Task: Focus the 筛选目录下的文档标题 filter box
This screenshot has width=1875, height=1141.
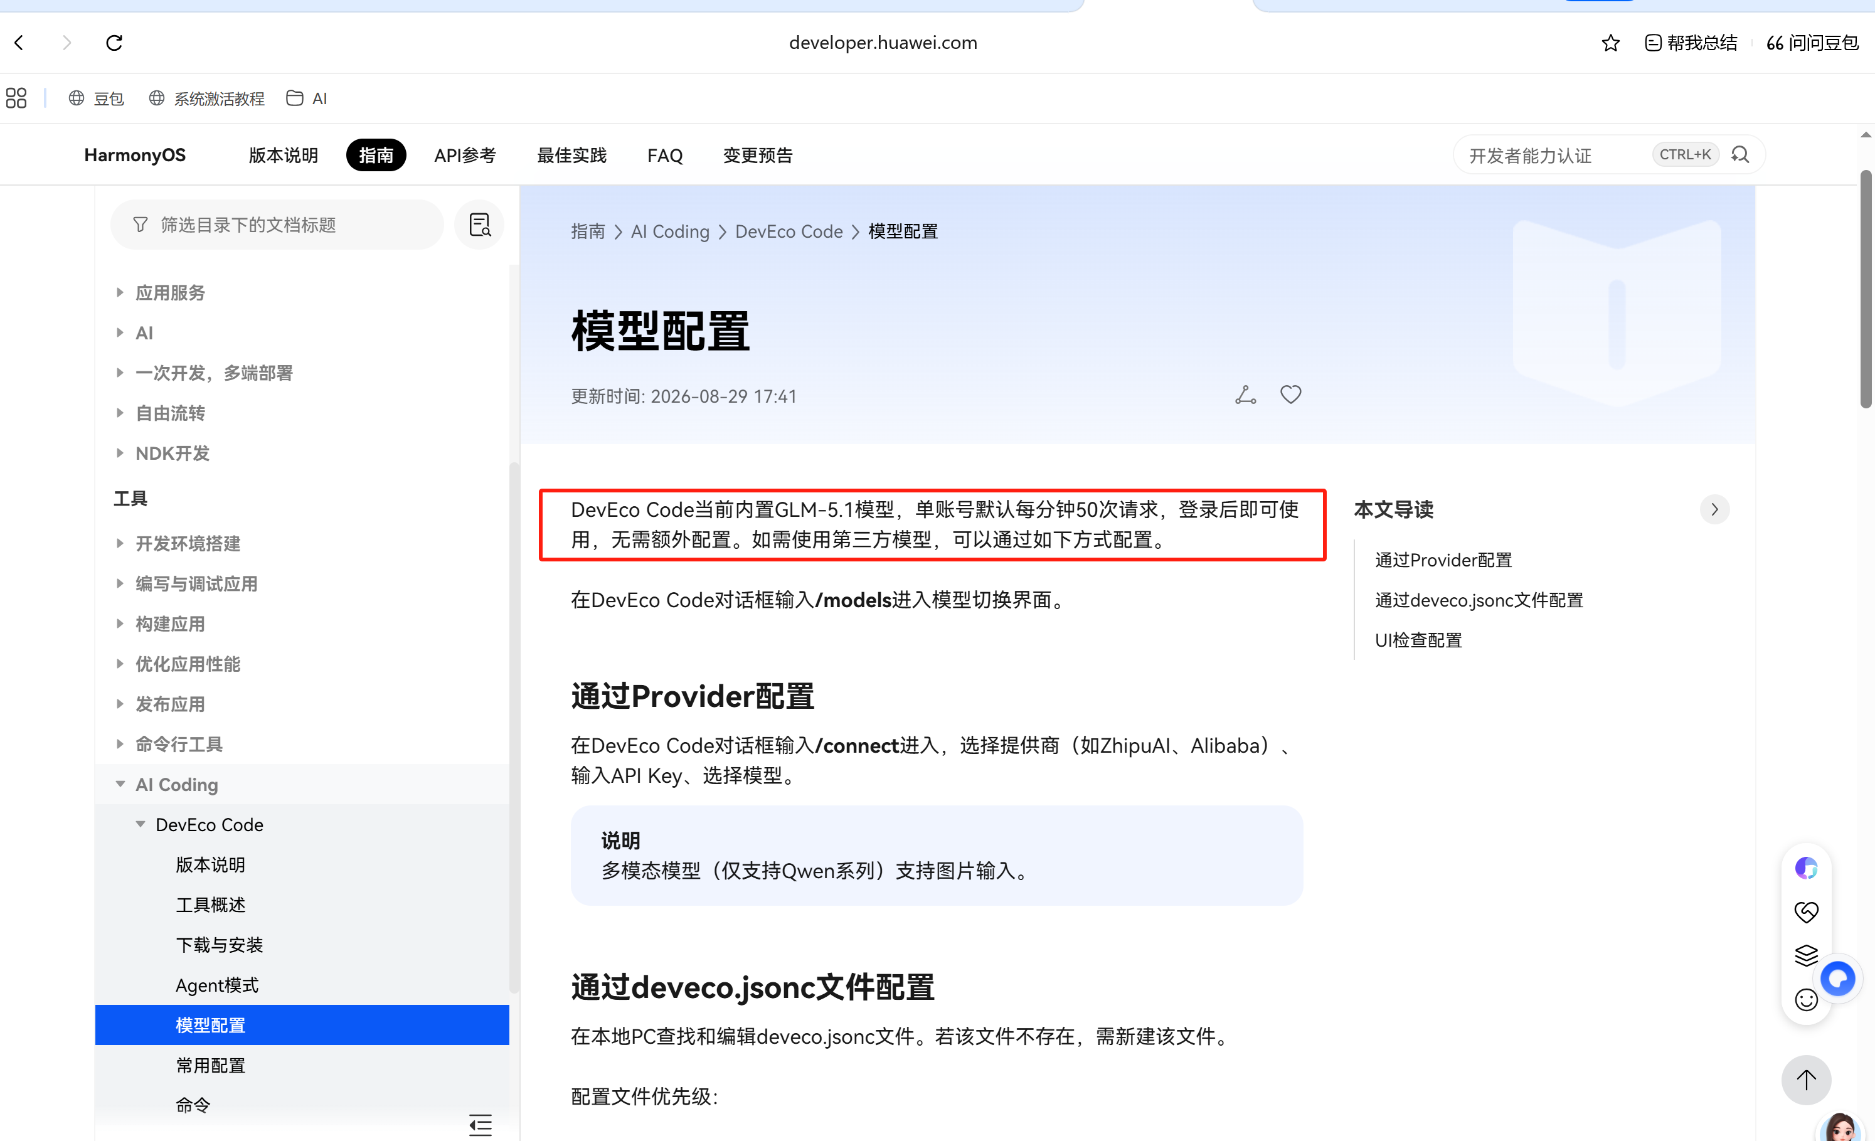Action: coord(277,225)
